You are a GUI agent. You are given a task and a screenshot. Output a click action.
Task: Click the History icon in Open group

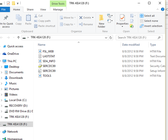132,26
